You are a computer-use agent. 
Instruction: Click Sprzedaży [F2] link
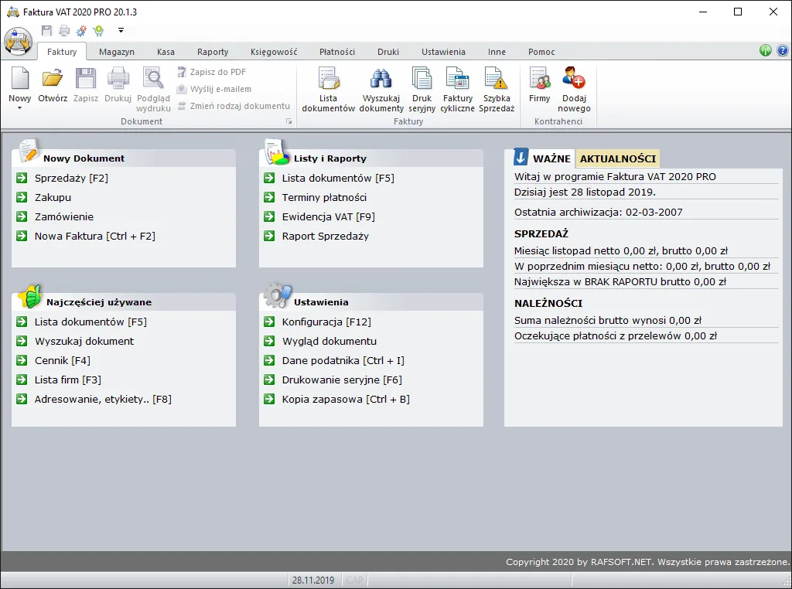click(71, 178)
